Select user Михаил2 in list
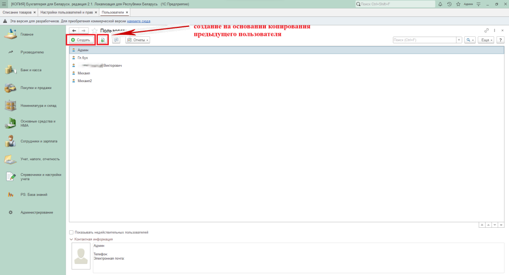509x275 pixels. (x=85, y=81)
